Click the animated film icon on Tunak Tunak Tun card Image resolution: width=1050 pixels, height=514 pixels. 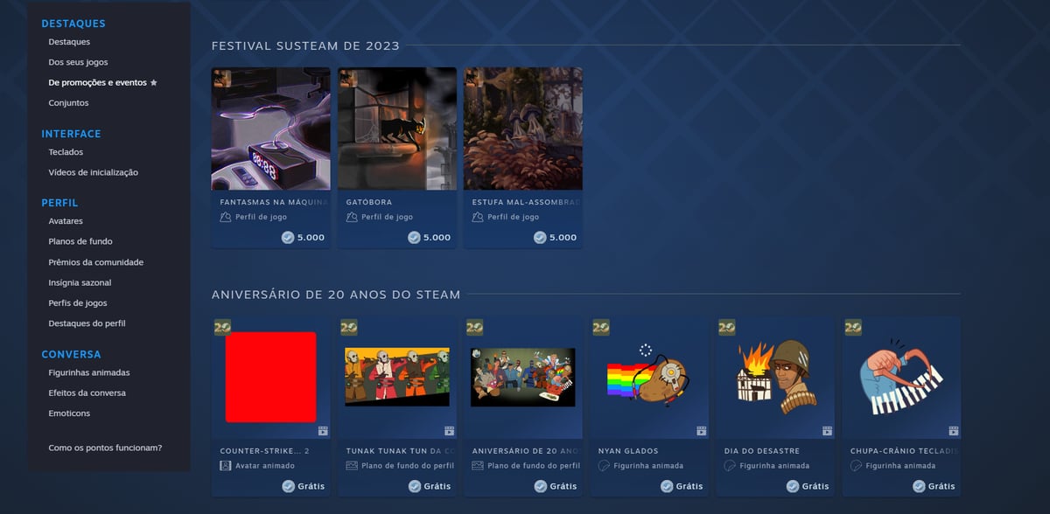point(449,431)
